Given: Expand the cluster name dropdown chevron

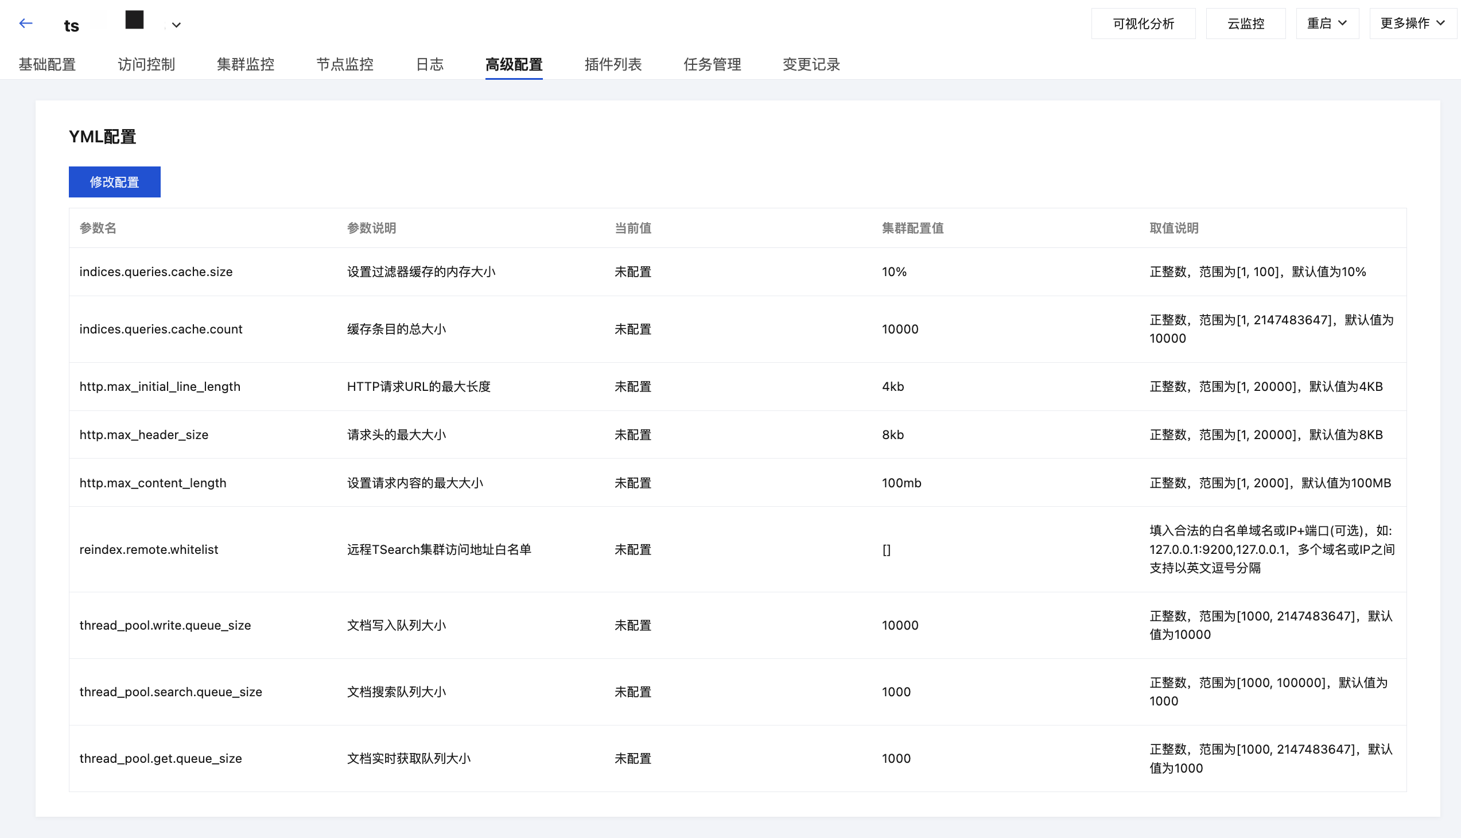Looking at the screenshot, I should 177,25.
